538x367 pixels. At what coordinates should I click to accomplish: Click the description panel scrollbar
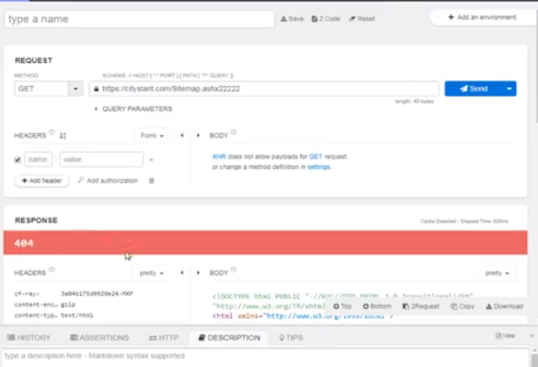tap(534, 360)
